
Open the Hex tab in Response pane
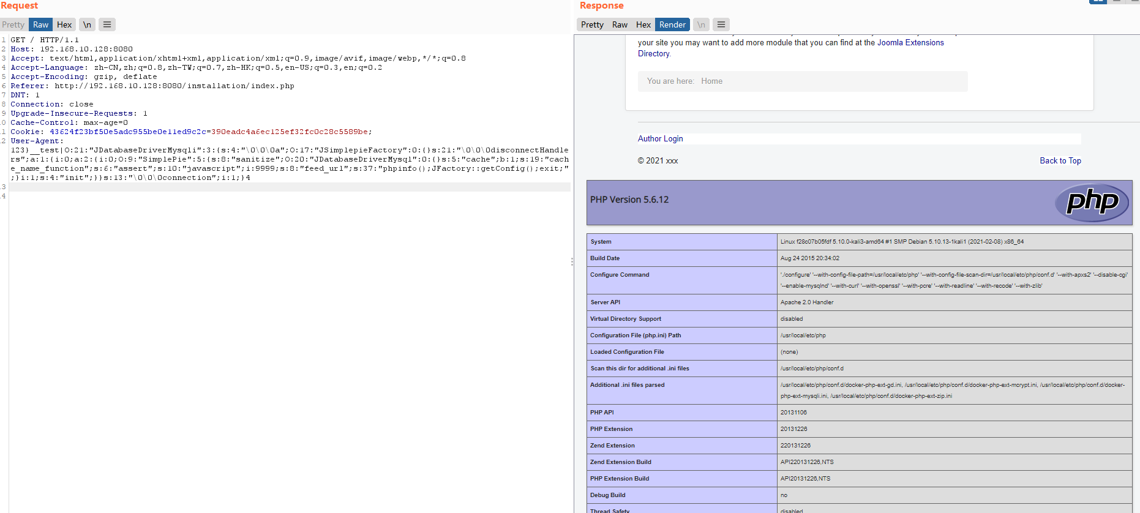click(643, 24)
